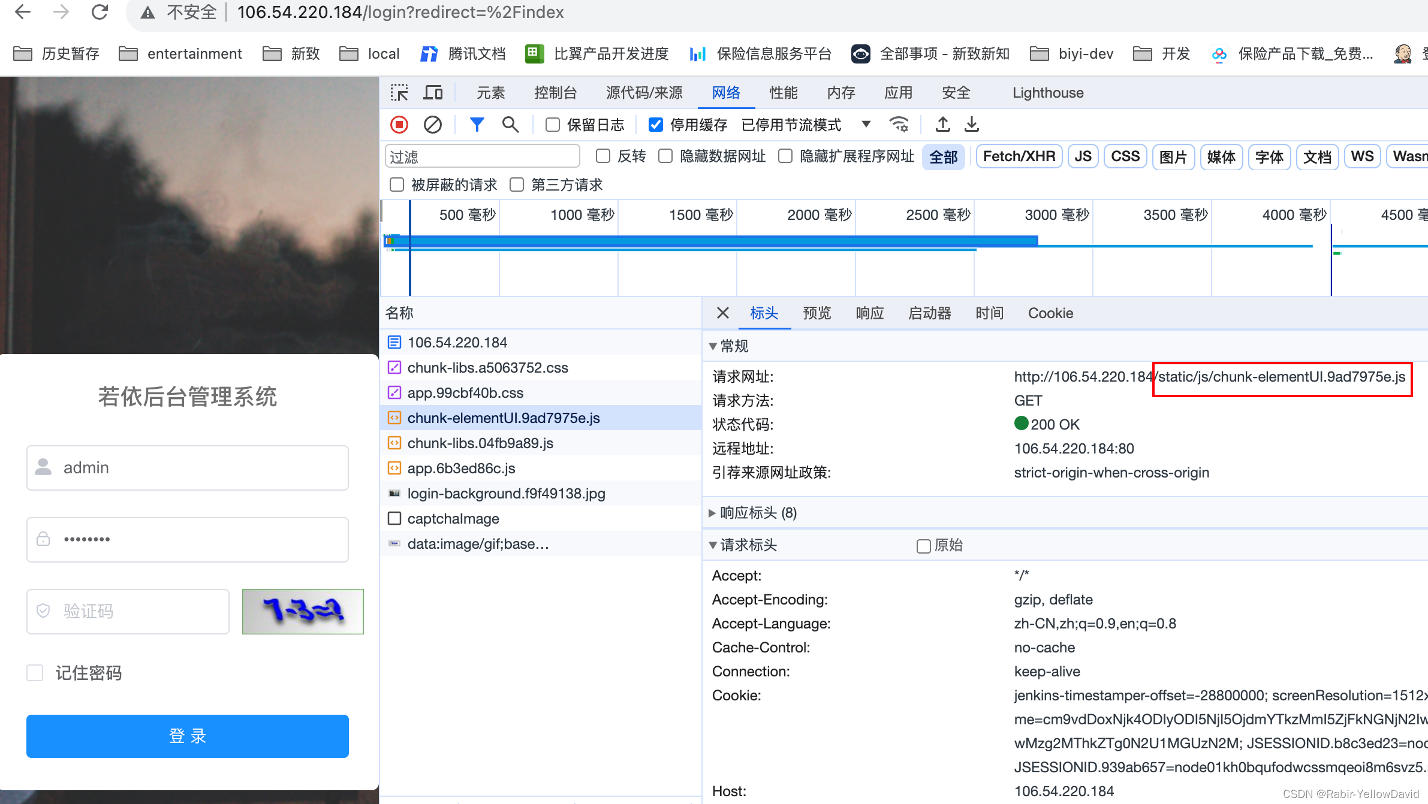The width and height of the screenshot is (1428, 804).
Task: Switch to the 控制台 tab
Action: coord(555,93)
